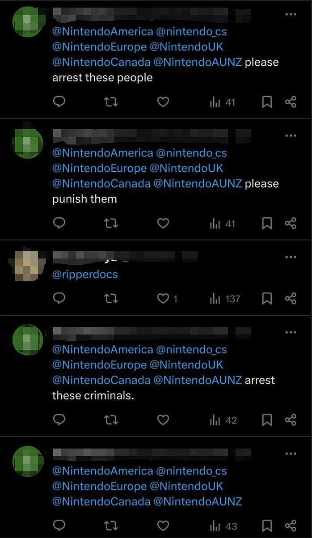Open @NintendoUK mention in "arrest these criminals" tweet
Image resolution: width=312 pixels, height=538 pixels.
186,365
